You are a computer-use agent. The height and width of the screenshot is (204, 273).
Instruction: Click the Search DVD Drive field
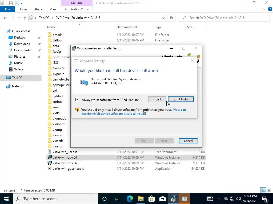224,18
